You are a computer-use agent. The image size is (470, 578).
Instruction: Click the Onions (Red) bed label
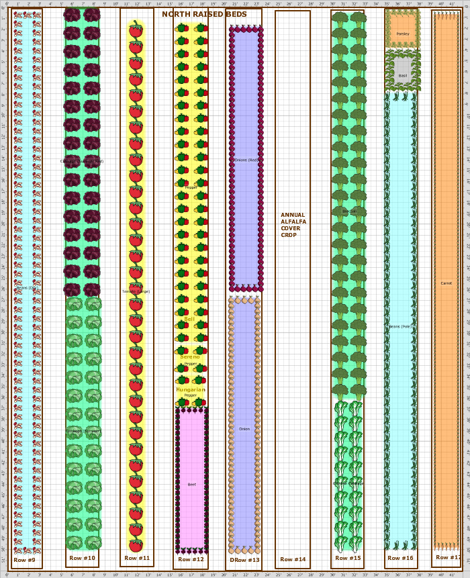pyautogui.click(x=245, y=160)
